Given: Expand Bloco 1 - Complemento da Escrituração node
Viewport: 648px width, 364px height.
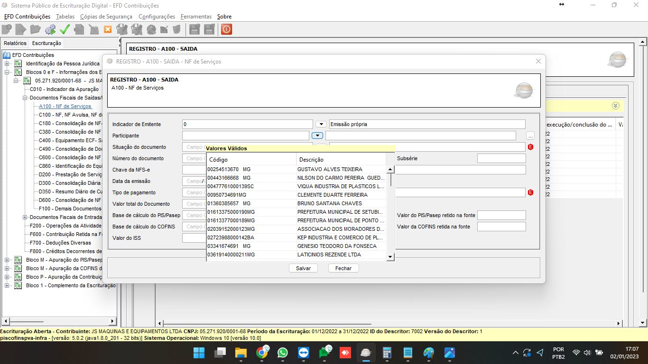Looking at the screenshot, I should (x=7, y=285).
